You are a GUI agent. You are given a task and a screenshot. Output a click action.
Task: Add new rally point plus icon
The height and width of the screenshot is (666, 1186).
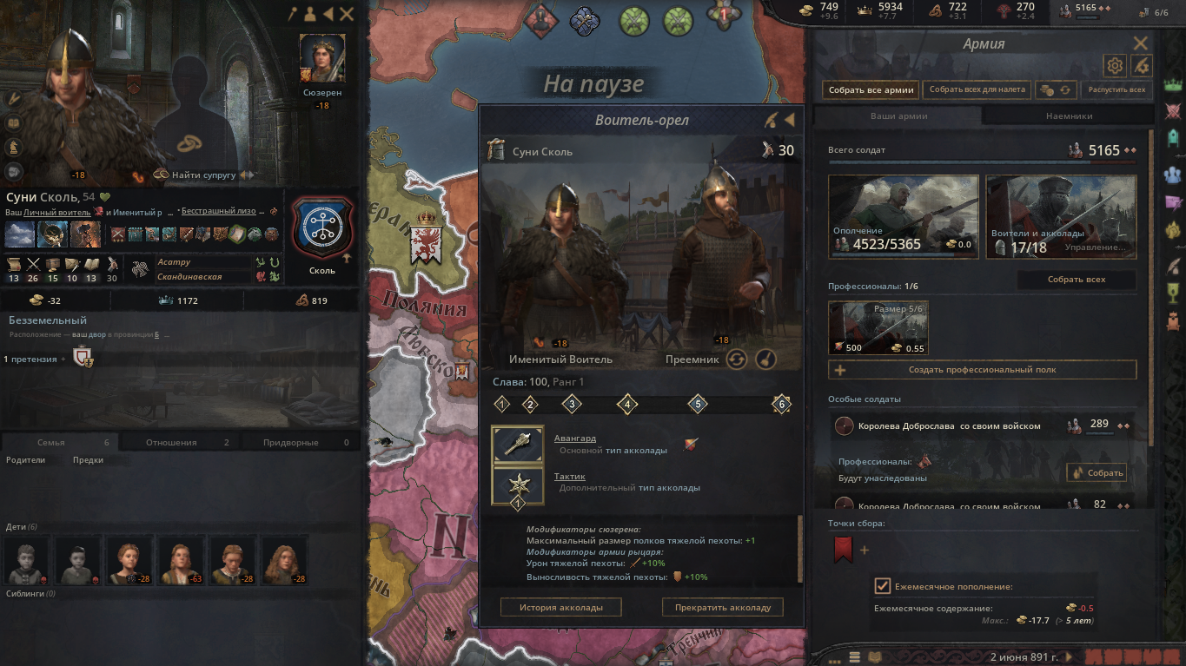pyautogui.click(x=865, y=550)
